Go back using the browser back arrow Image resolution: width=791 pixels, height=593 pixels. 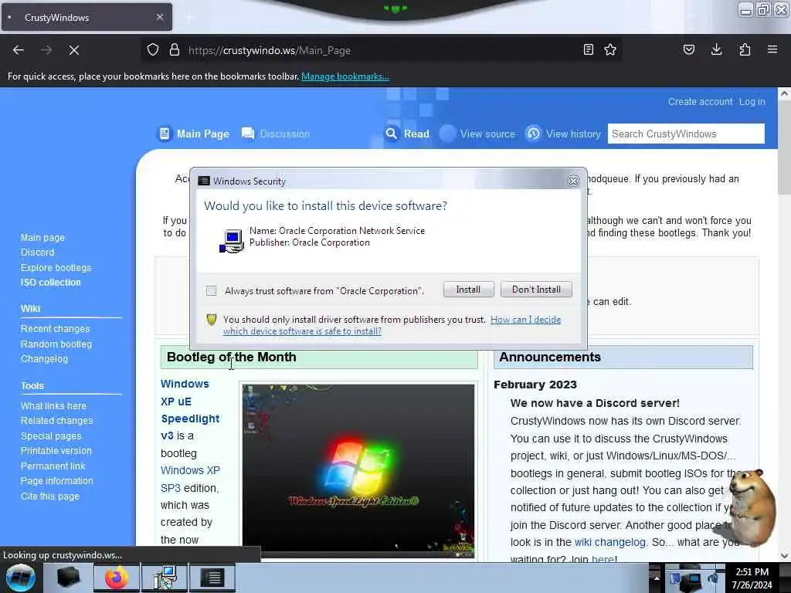(x=19, y=50)
